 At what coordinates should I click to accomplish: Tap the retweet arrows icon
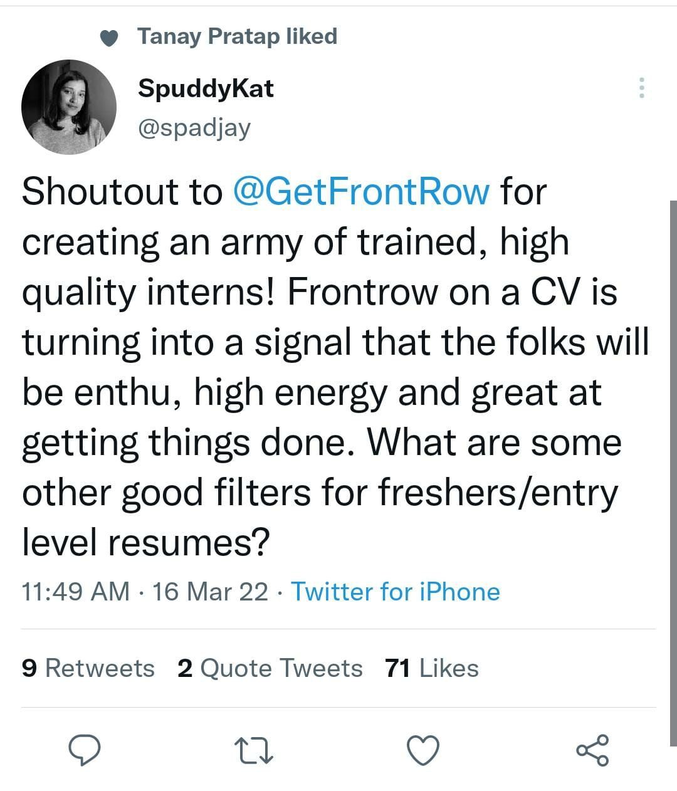(x=253, y=750)
